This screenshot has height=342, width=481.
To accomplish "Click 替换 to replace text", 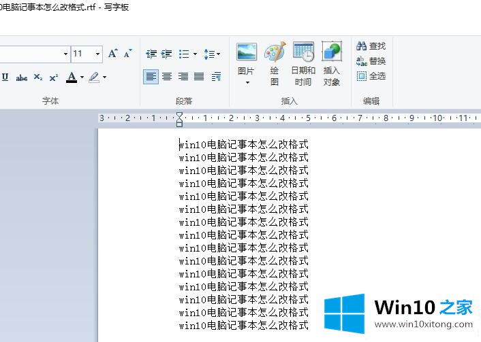I will coord(371,61).
